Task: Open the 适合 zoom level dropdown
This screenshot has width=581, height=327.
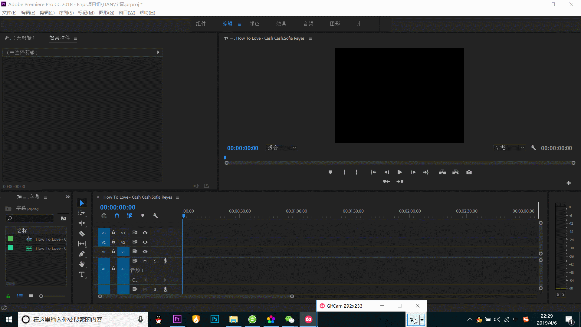Action: click(282, 148)
